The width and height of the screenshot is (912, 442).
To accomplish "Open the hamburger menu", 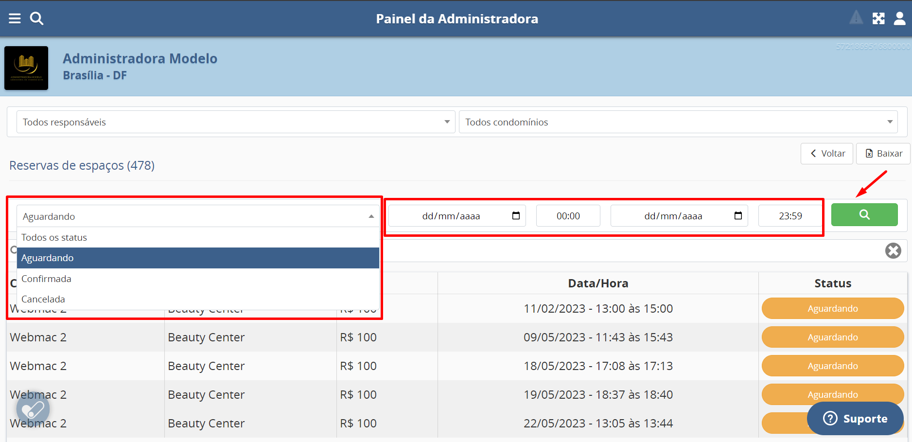I will pos(15,18).
